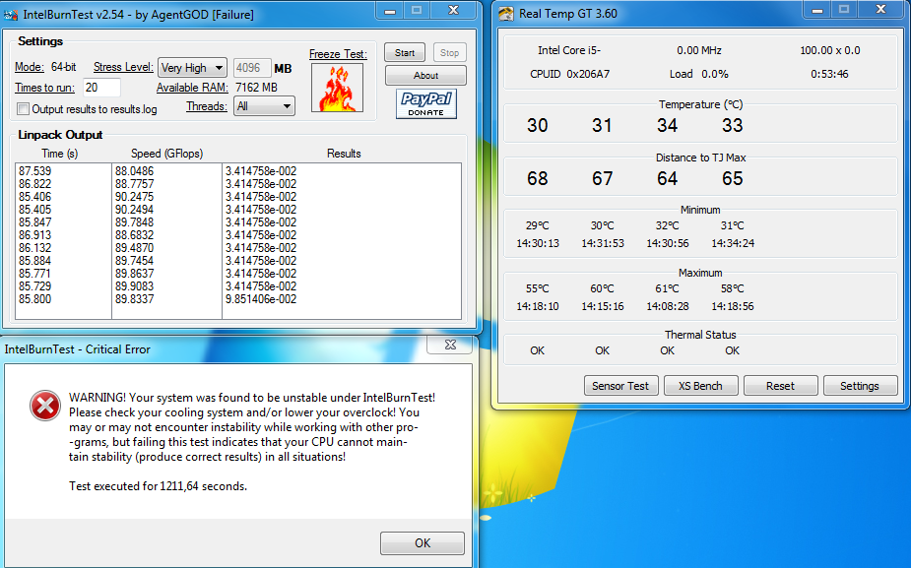Close the Real Temp GT window

click(x=880, y=10)
